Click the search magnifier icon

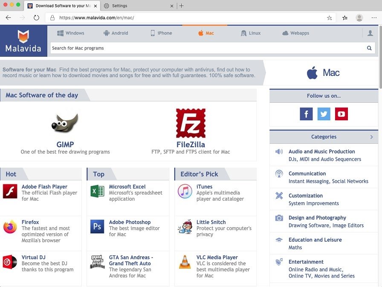point(369,48)
